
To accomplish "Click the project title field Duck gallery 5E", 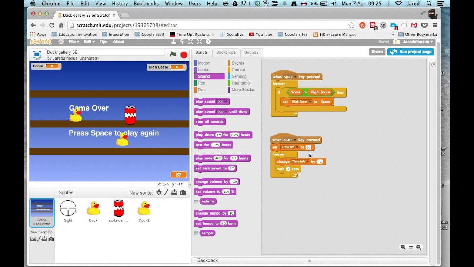I will click(x=105, y=52).
